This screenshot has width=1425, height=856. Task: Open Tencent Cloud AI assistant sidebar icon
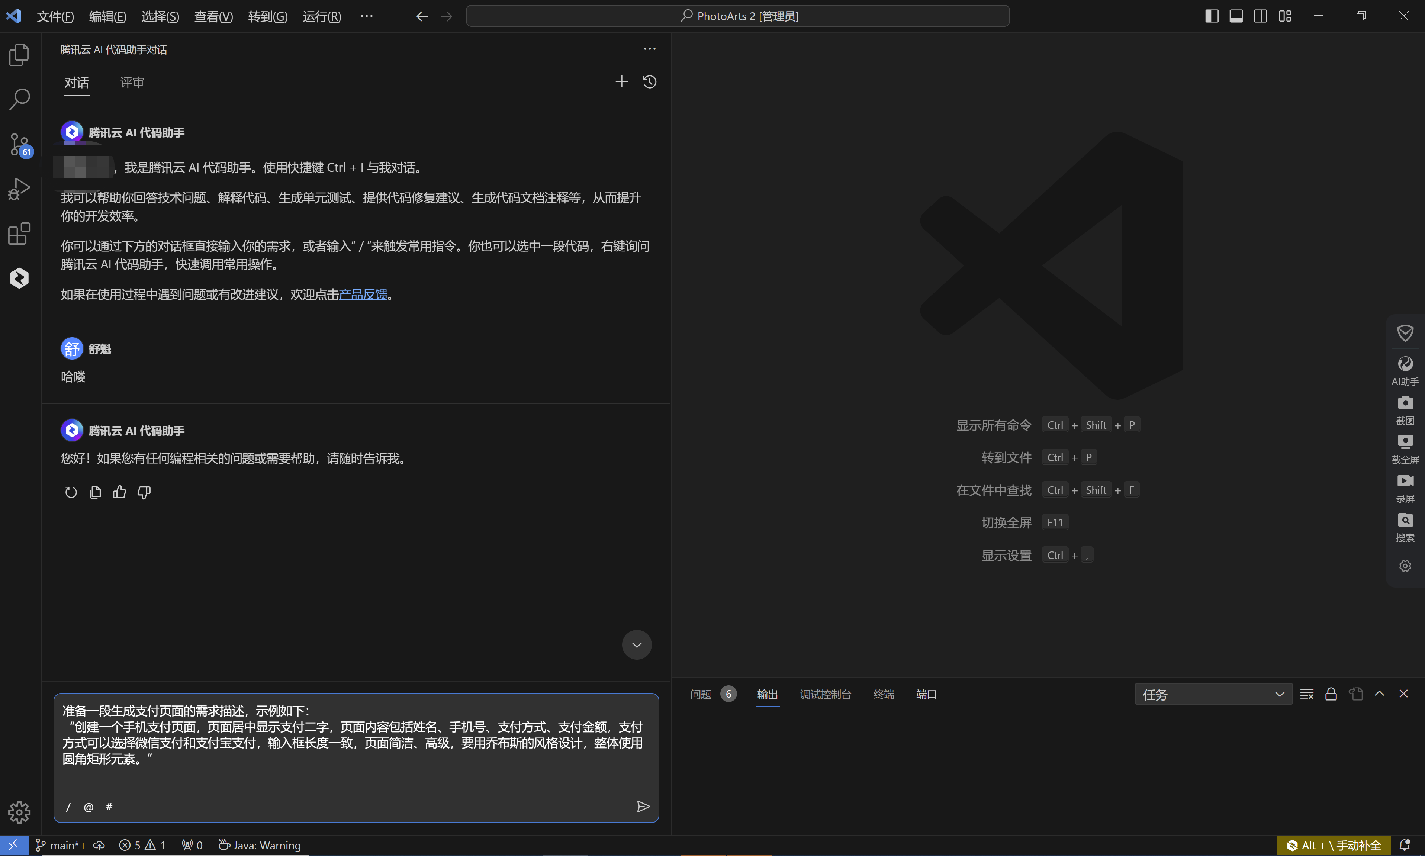(19, 278)
